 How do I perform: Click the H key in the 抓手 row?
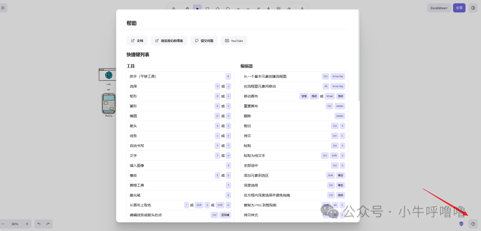click(228, 76)
